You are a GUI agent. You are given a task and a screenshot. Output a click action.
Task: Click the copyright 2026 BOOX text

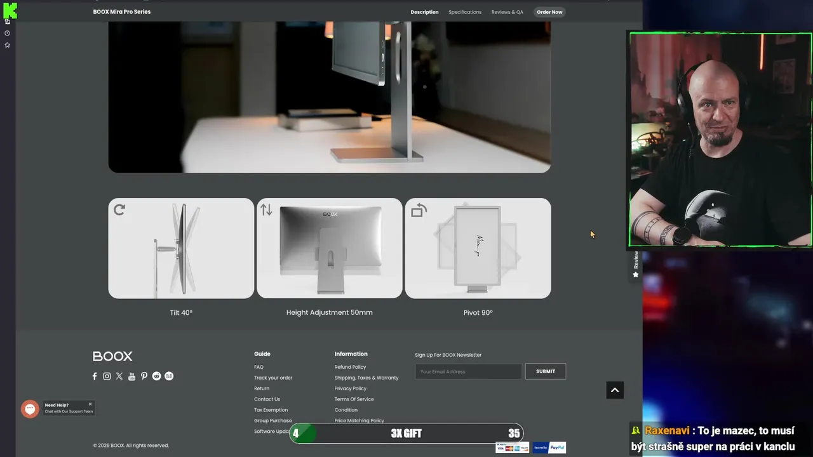click(131, 446)
